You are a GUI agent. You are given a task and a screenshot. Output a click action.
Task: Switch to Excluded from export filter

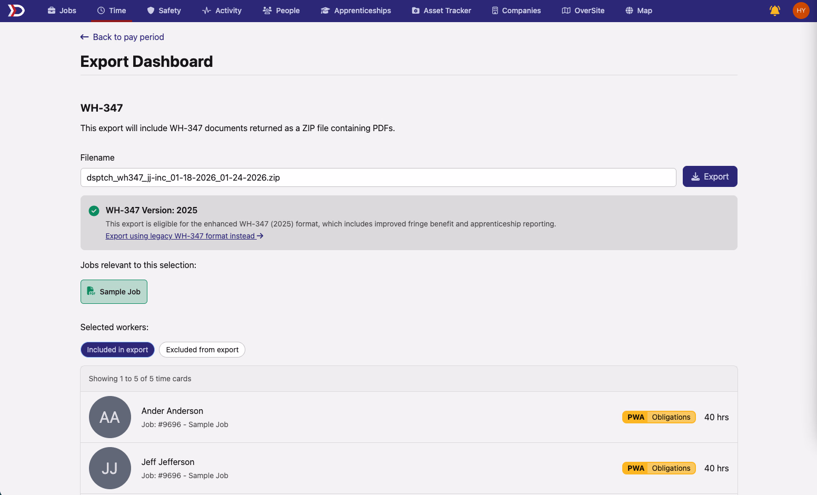[x=202, y=350]
